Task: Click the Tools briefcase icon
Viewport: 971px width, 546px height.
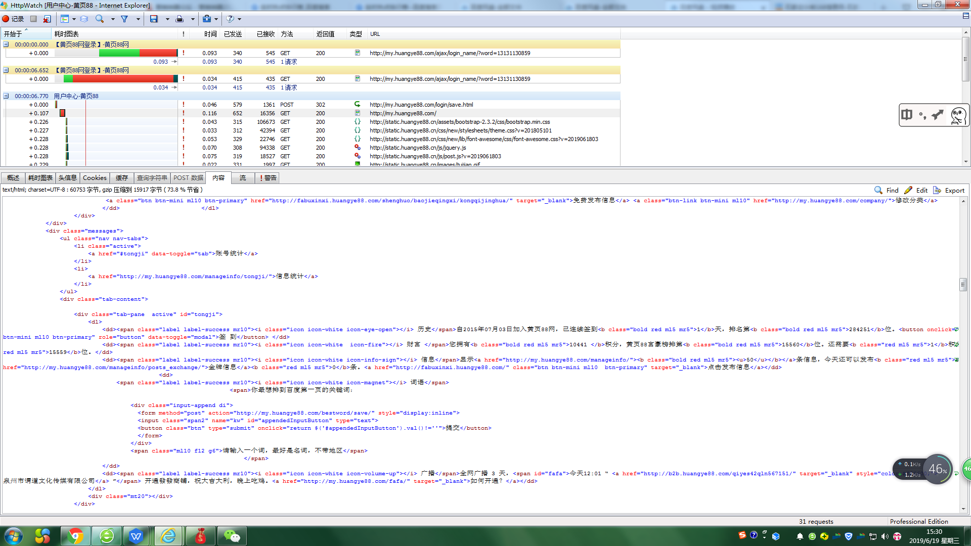Action: (x=207, y=19)
